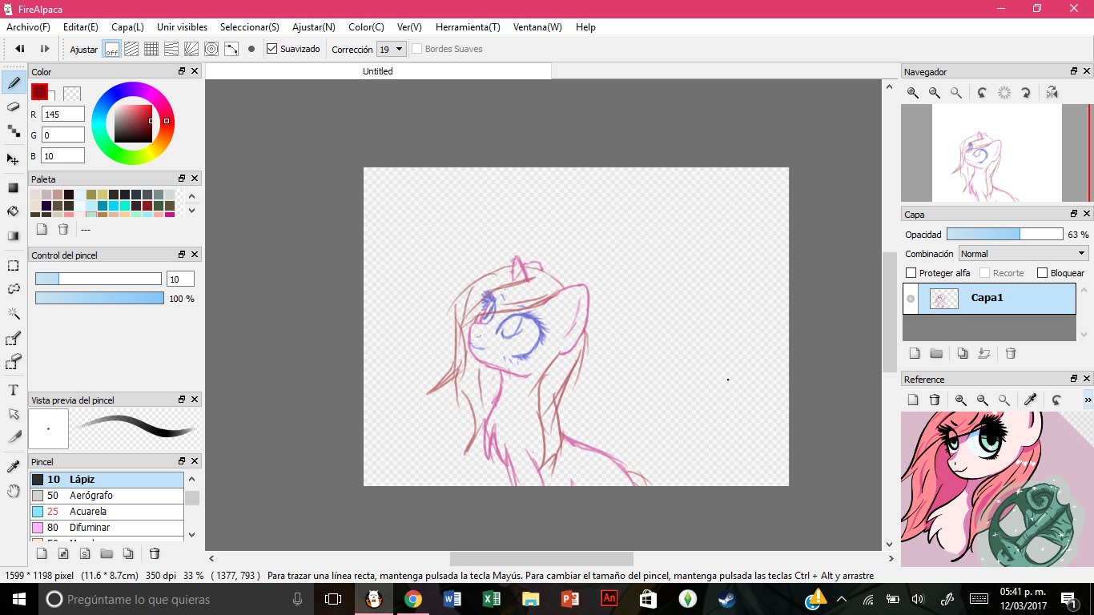Open Google Chrome from taskbar

tap(412, 599)
